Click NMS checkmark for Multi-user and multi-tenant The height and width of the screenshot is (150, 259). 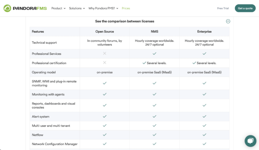coord(155,125)
